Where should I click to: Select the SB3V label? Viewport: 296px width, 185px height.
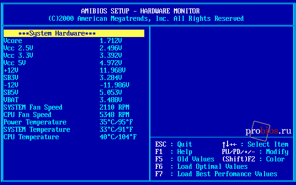click(11, 78)
